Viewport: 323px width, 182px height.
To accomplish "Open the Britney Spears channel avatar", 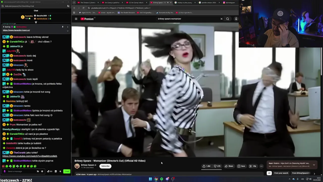I will pyautogui.click(x=77, y=166).
